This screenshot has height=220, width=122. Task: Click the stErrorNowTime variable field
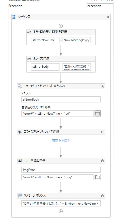click(45, 40)
